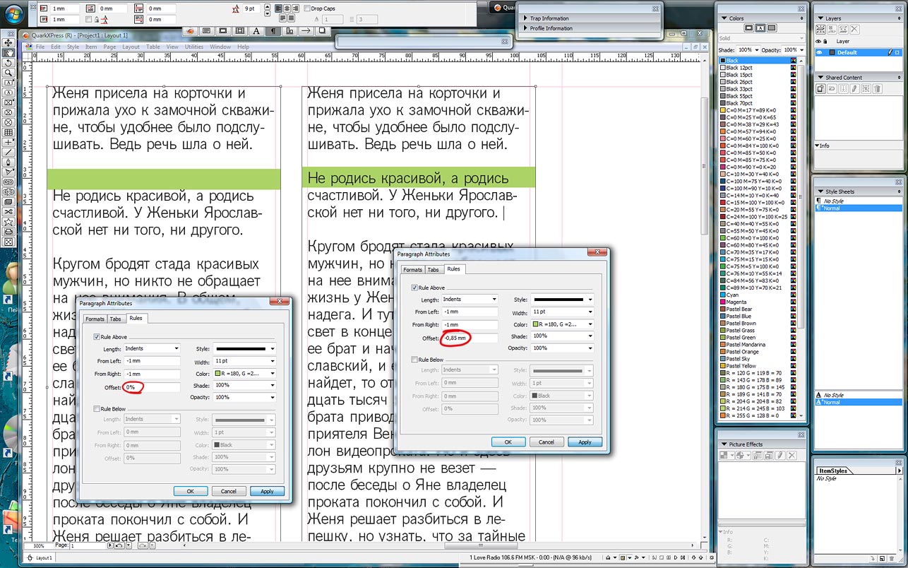Click delete effect X icon in Picture Effects
This screenshot has width=908, height=568.
pyautogui.click(x=791, y=455)
